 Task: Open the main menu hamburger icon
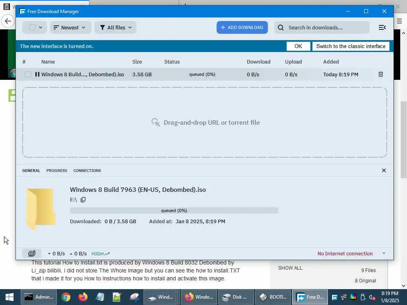(x=382, y=27)
